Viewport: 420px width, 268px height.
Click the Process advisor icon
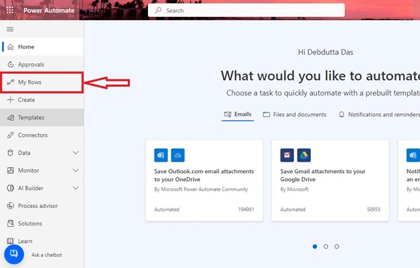click(11, 206)
